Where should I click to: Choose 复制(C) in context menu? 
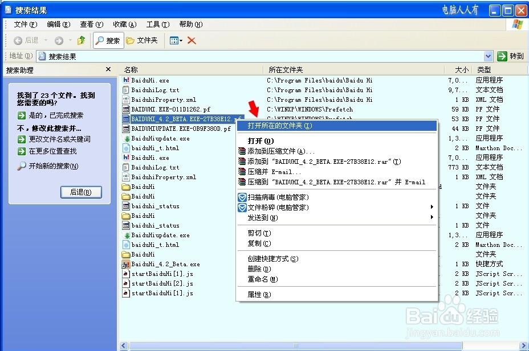click(337, 243)
